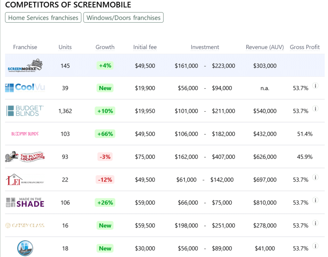Select the $540,000 revenue value
The width and height of the screenshot is (328, 257).
point(265,111)
